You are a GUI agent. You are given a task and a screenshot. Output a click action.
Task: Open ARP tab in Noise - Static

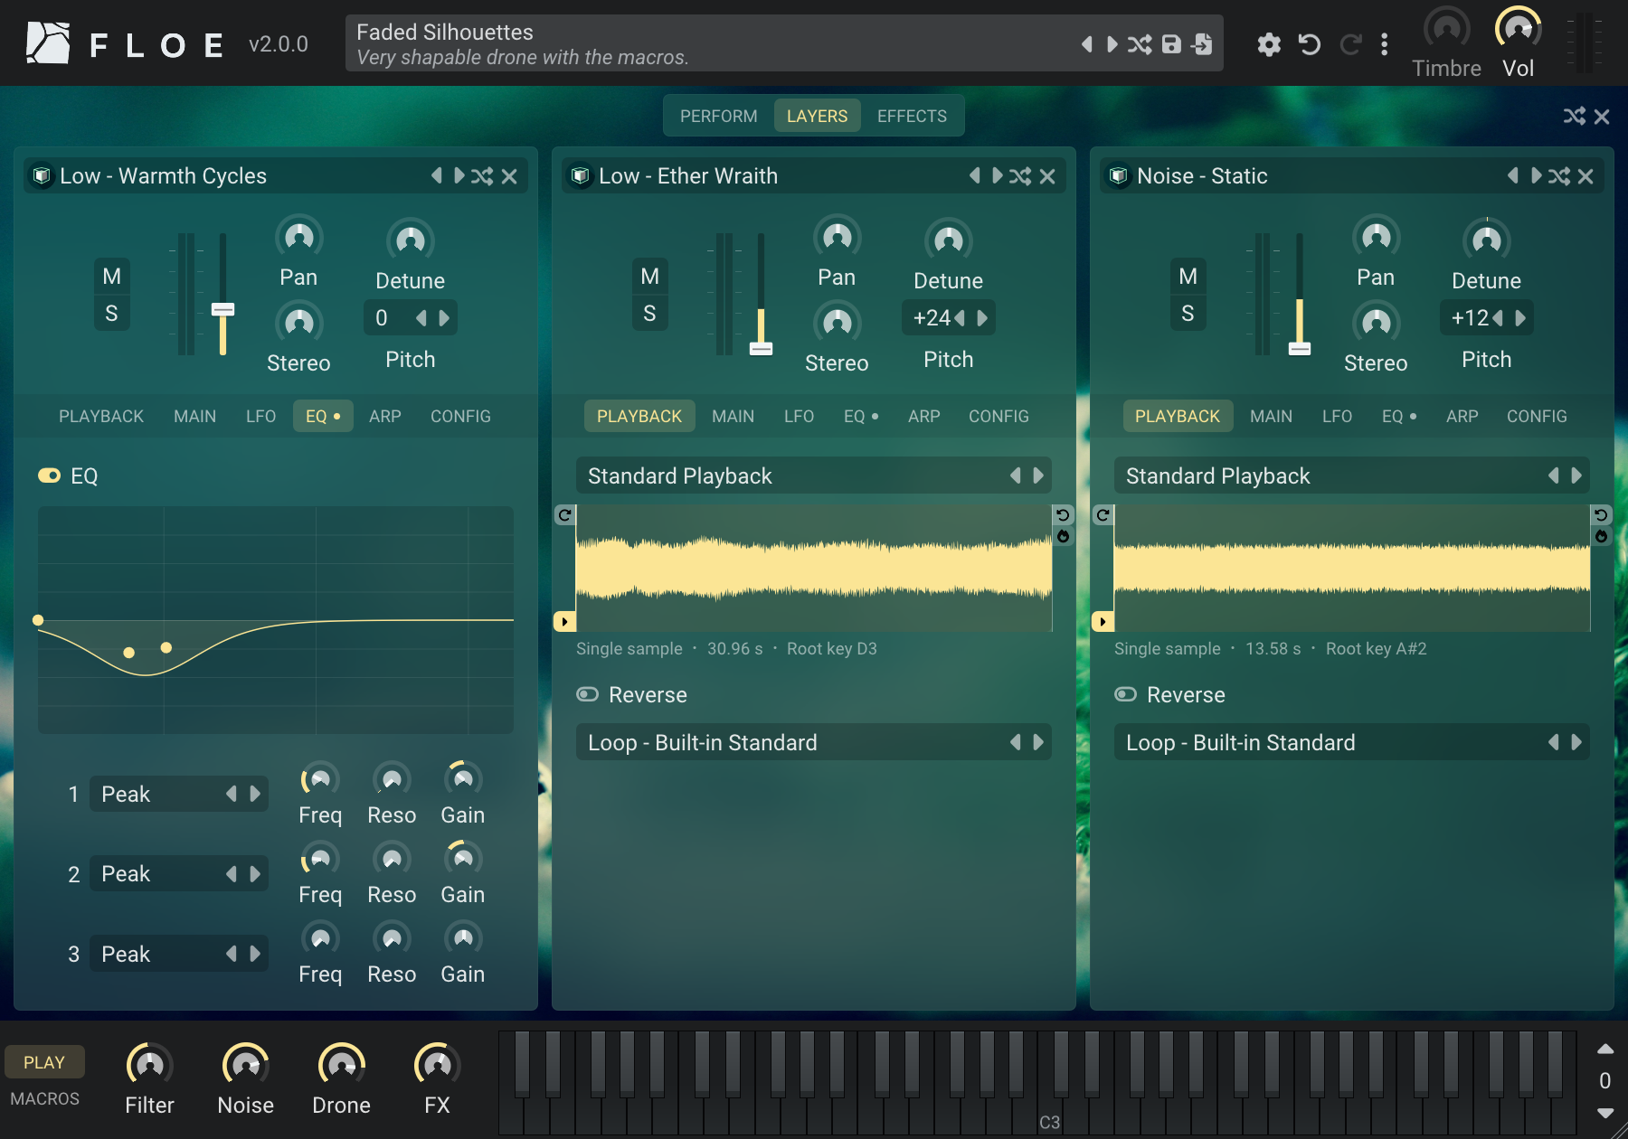[x=1462, y=416]
